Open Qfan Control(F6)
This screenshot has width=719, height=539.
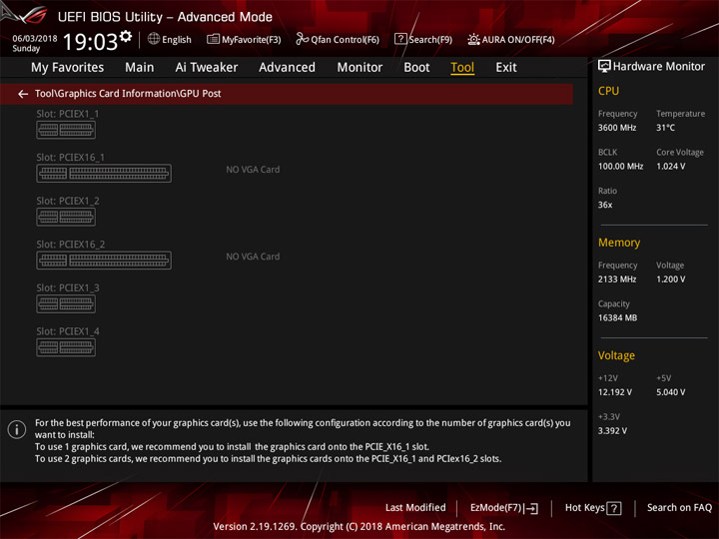338,39
